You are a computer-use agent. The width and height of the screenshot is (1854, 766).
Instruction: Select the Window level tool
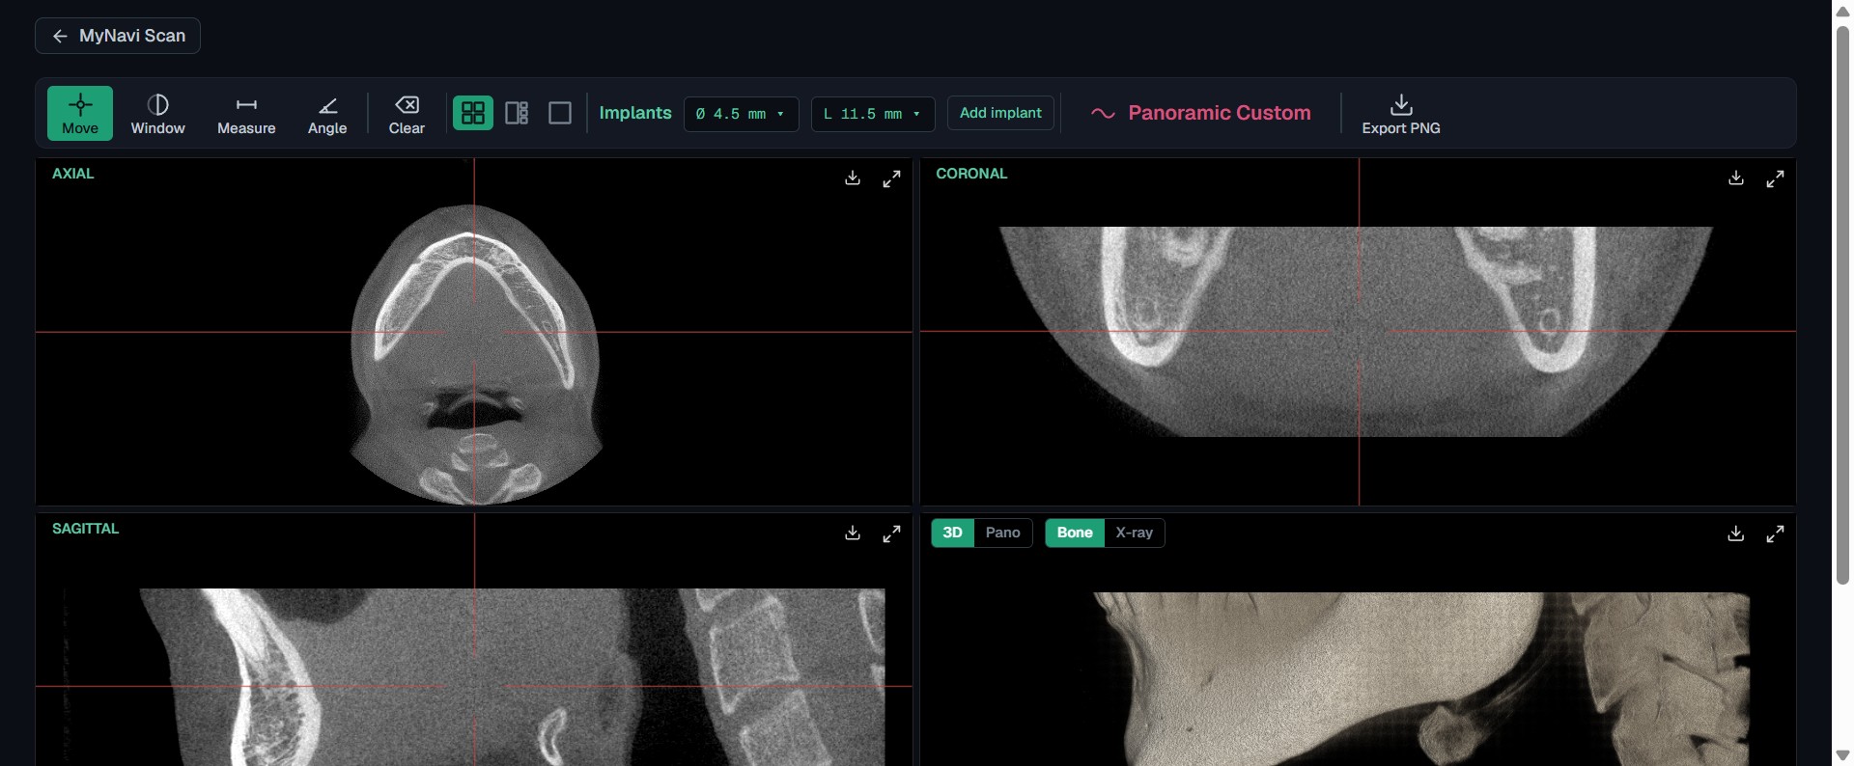[158, 114]
